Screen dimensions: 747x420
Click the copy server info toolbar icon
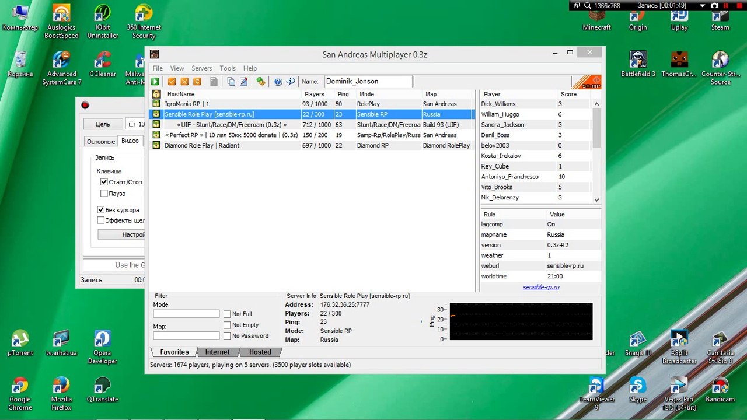pyautogui.click(x=231, y=82)
